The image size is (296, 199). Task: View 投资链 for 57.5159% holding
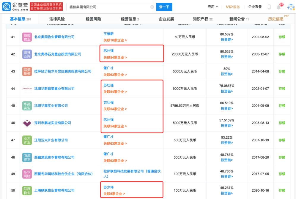(227, 126)
